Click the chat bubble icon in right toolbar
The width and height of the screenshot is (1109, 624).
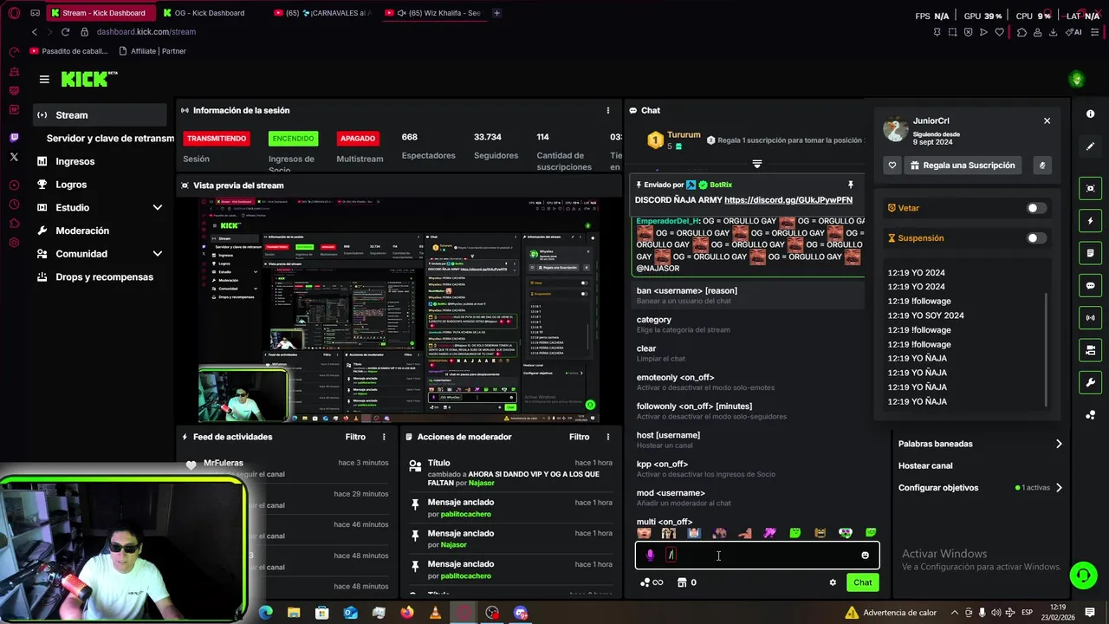(x=1090, y=285)
